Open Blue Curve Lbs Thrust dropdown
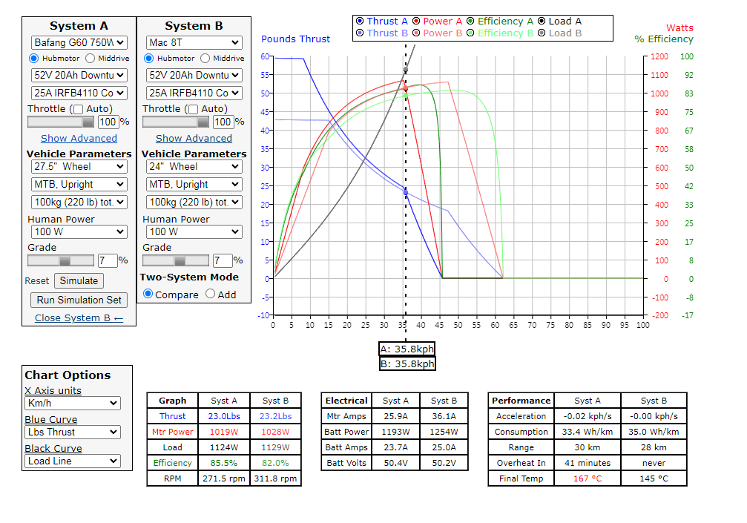The image size is (747, 523). [72, 432]
